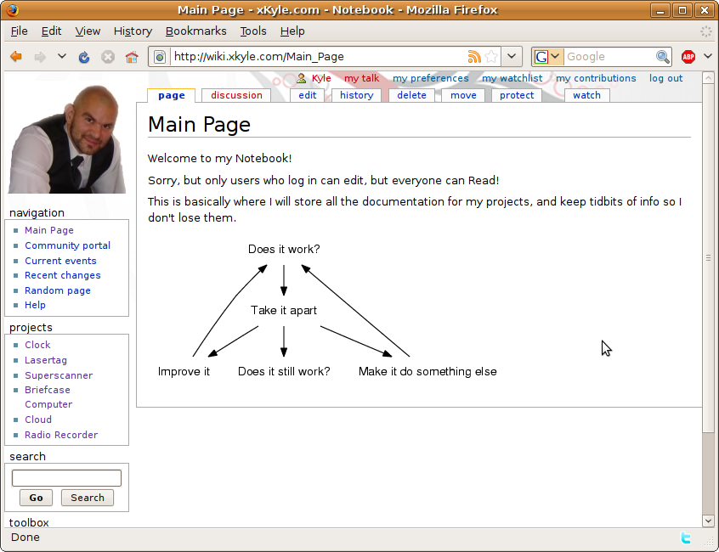Open the Lasertag project link

tap(46, 360)
